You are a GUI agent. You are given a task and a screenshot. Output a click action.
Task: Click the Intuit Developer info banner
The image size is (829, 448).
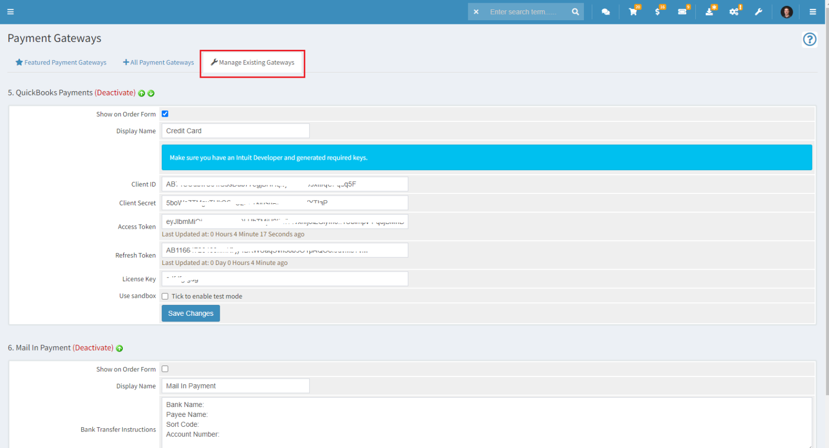(x=487, y=158)
